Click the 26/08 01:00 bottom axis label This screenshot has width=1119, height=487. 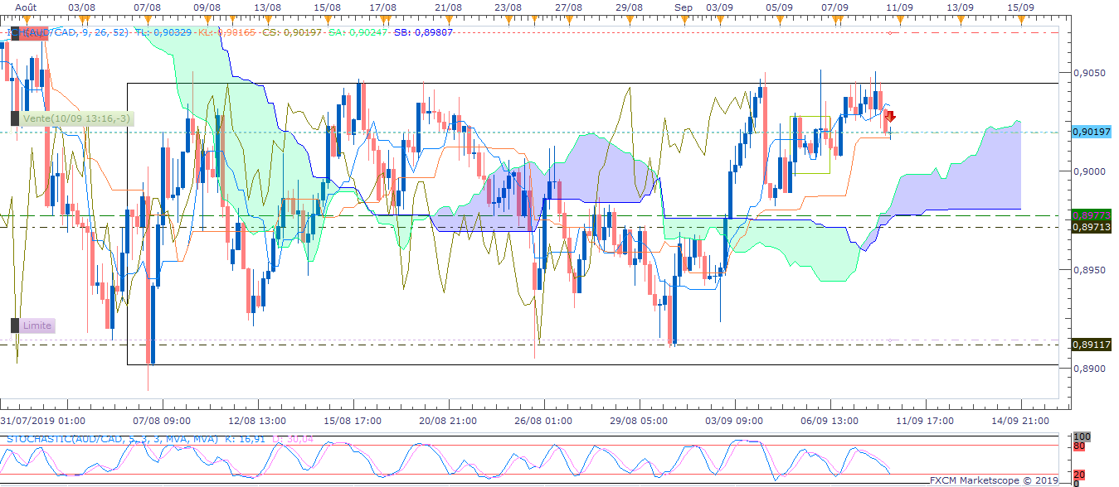(x=542, y=421)
